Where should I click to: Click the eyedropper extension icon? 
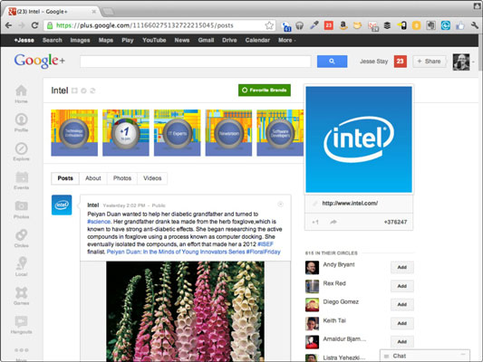(314, 25)
